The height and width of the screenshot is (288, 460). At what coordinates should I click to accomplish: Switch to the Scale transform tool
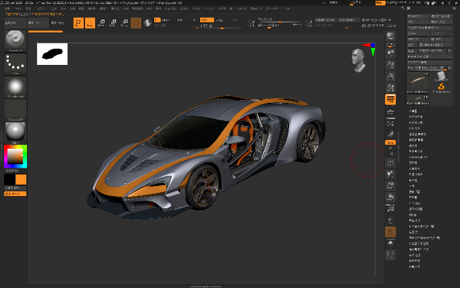(x=113, y=23)
